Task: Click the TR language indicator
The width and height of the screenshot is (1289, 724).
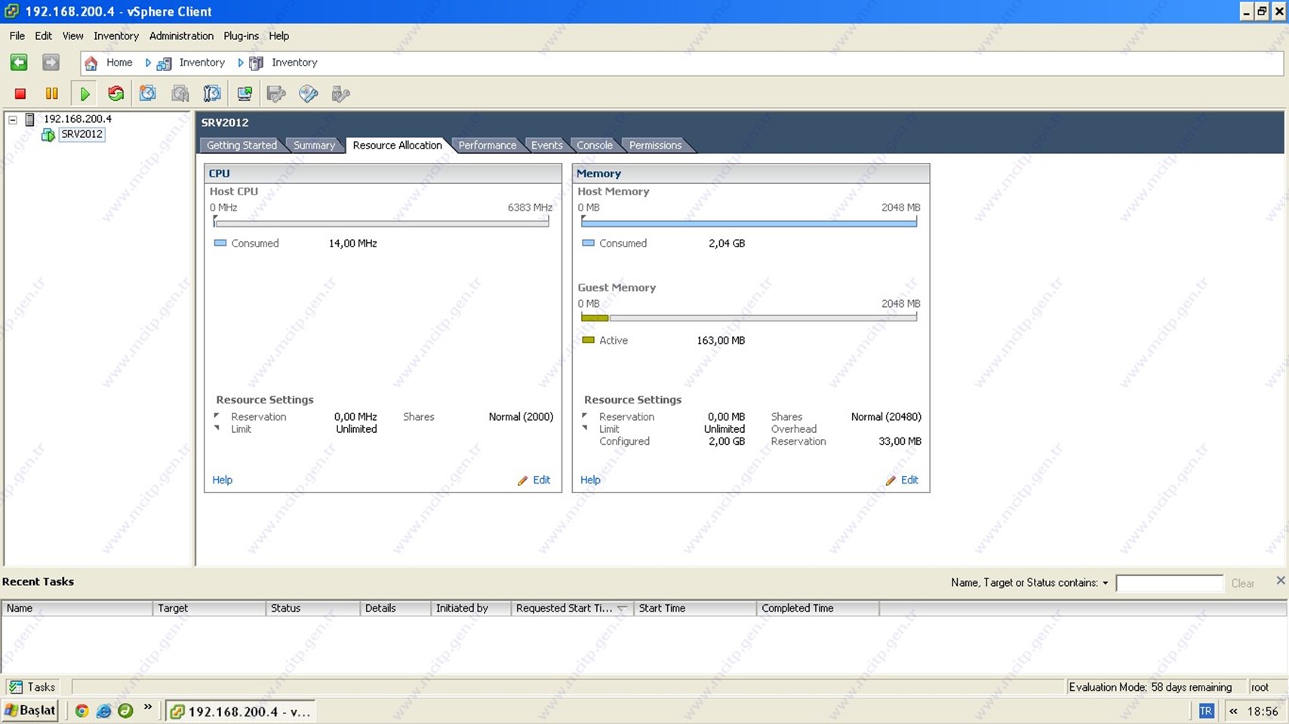Action: [1206, 711]
